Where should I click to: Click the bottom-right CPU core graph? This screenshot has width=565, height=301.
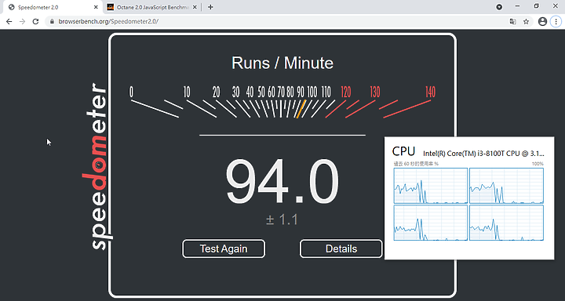coord(506,223)
